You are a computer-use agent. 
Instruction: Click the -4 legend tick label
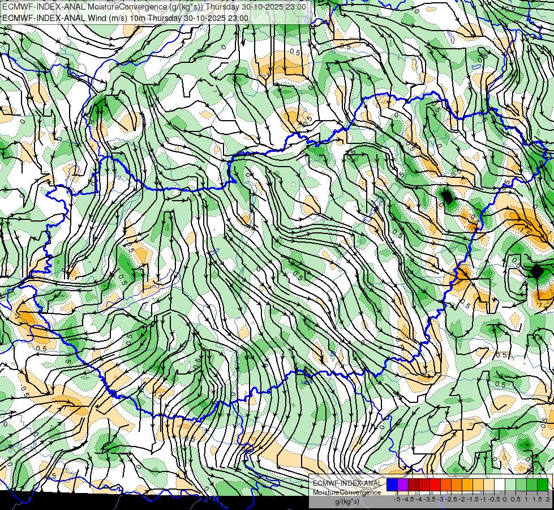coord(419,500)
